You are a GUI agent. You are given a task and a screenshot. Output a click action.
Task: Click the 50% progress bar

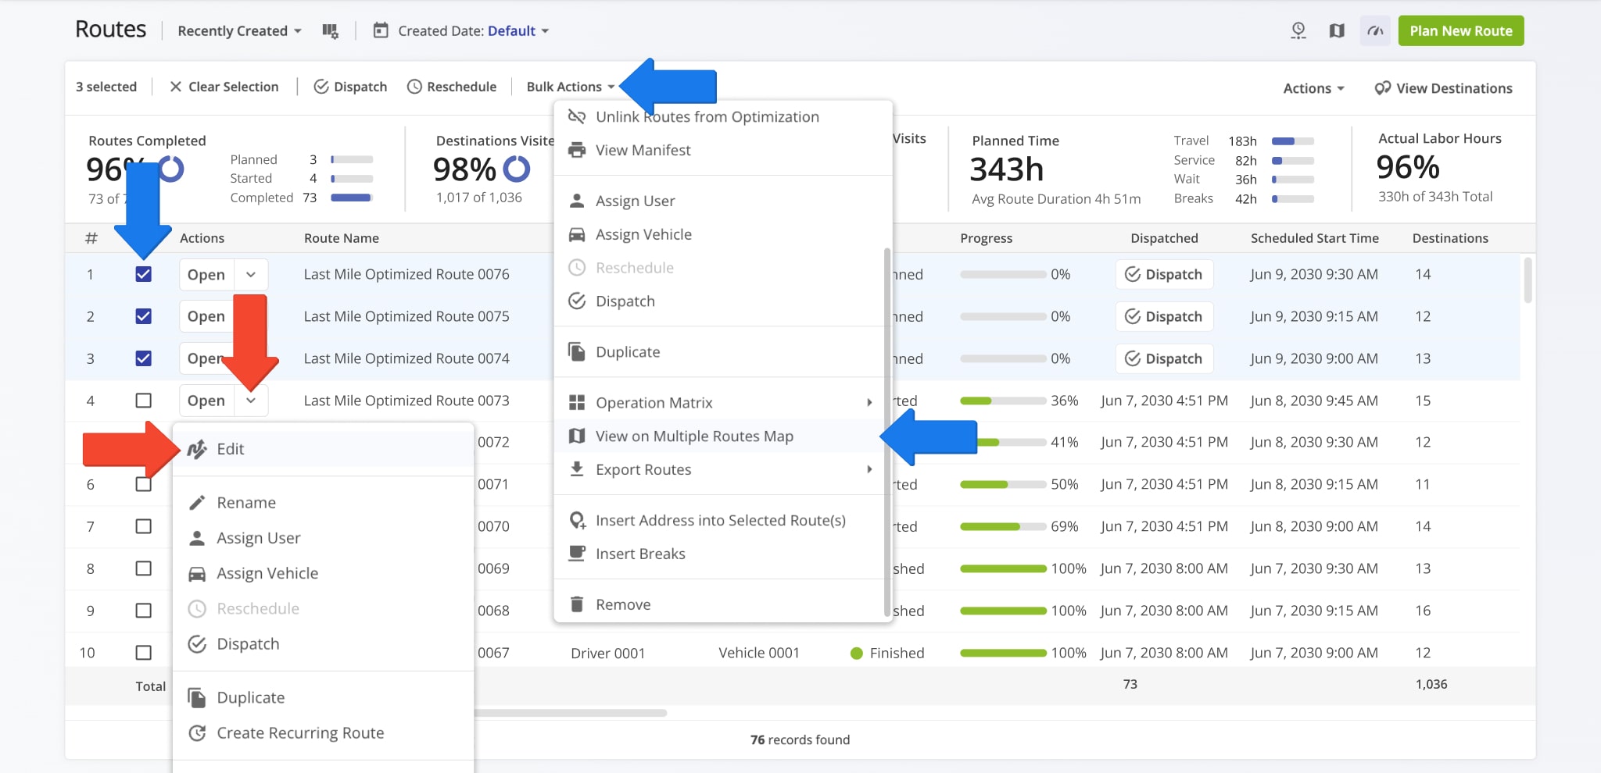[x=1003, y=485]
